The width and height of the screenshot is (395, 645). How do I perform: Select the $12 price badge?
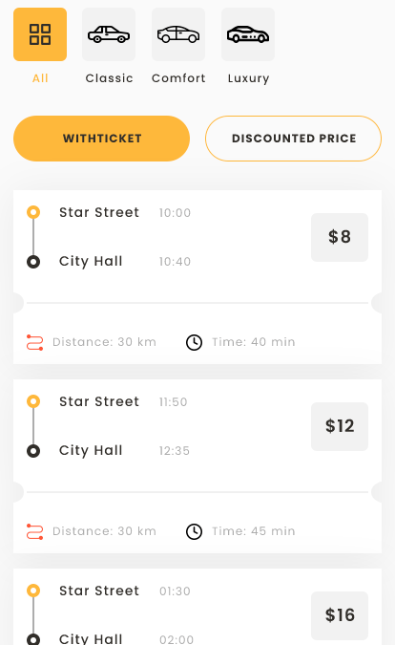coord(340,426)
